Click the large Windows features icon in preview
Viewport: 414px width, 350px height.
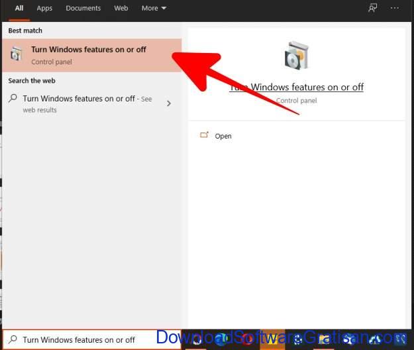point(297,55)
